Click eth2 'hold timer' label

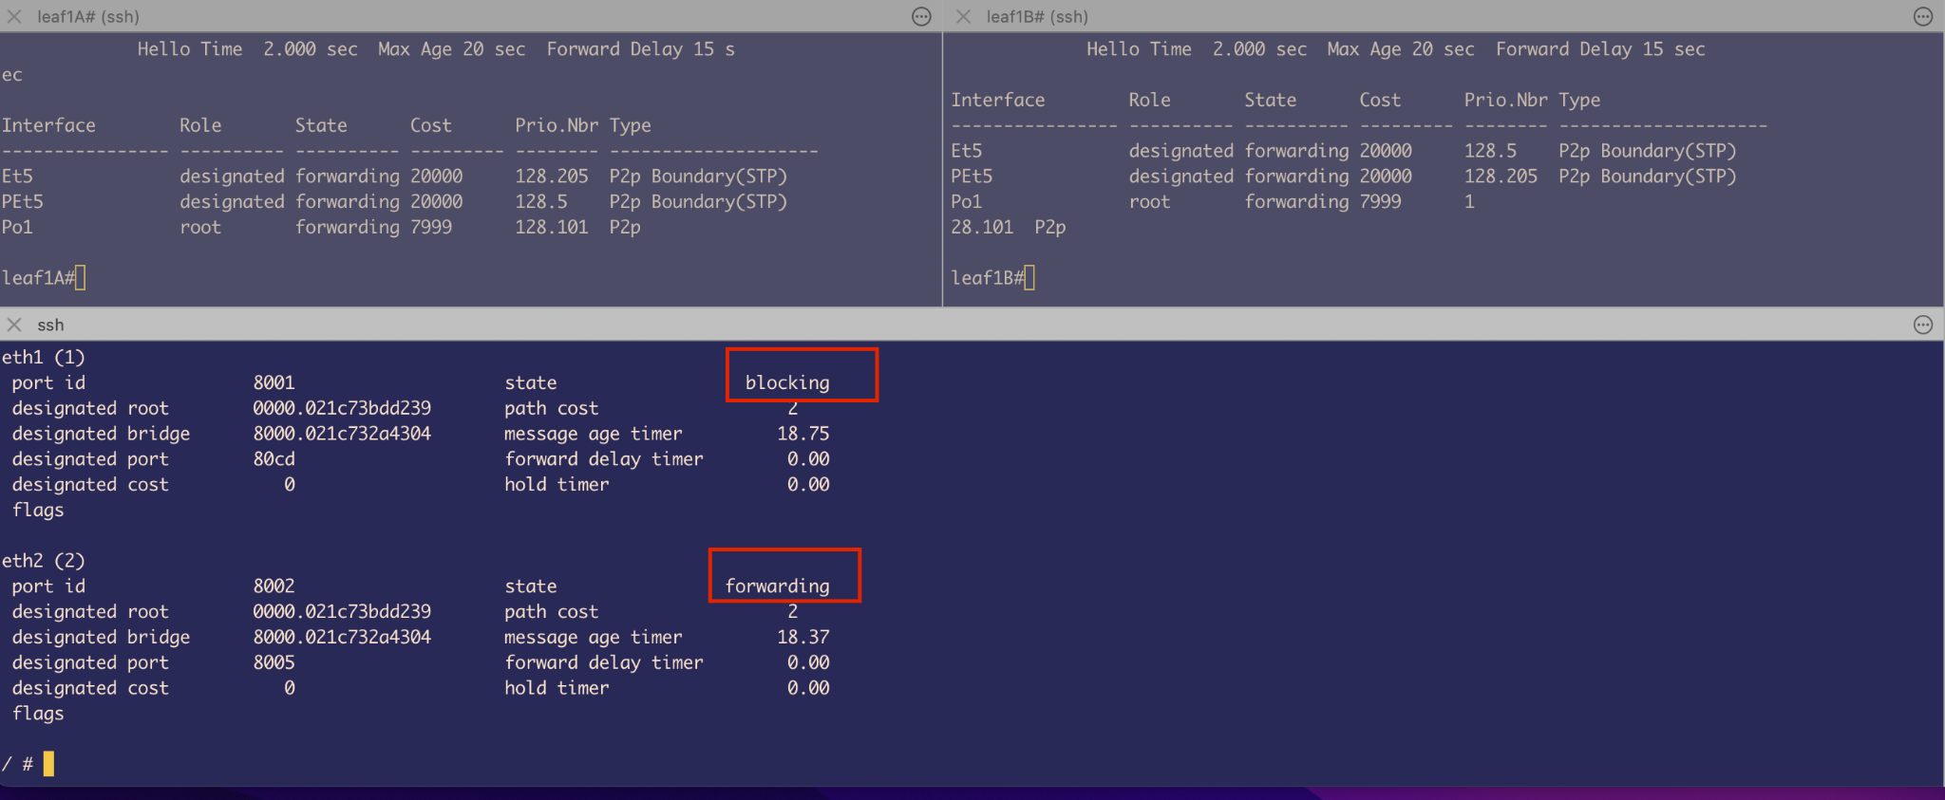pyautogui.click(x=557, y=687)
